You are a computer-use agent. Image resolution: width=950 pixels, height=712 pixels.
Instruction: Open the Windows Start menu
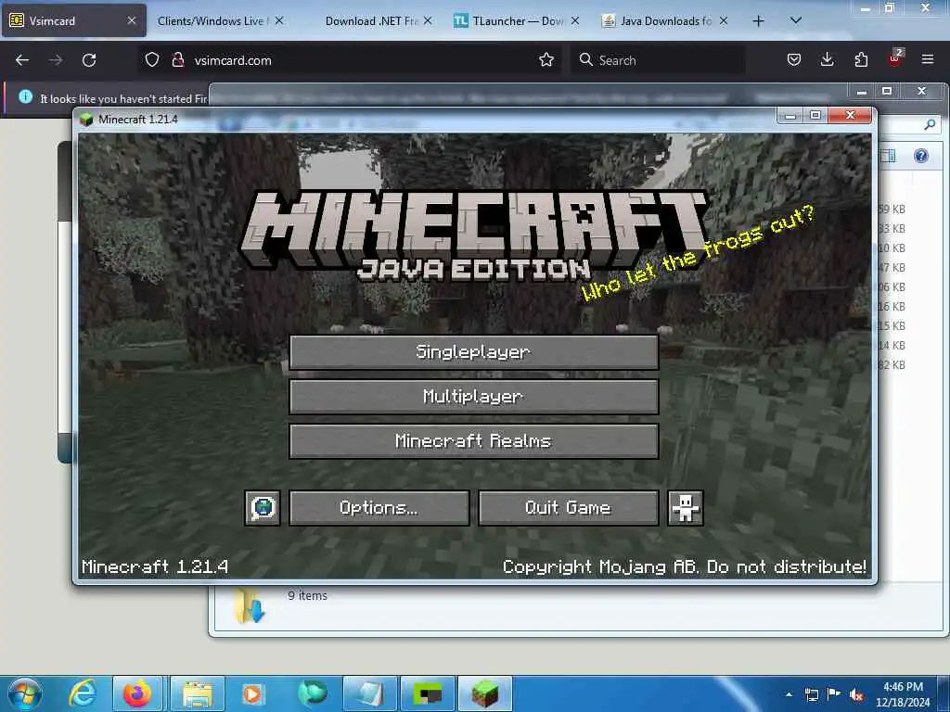coord(25,693)
